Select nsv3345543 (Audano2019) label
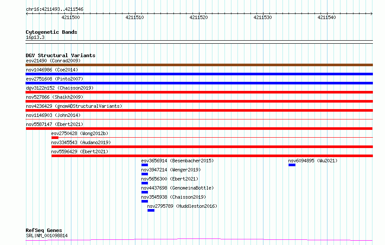Image resolution: width=385 pixels, height=245 pixels. tap(81, 142)
